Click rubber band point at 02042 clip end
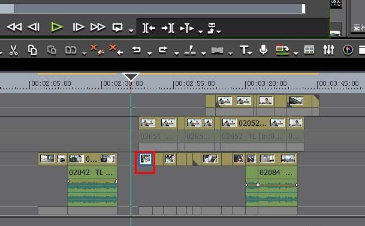 [116, 181]
